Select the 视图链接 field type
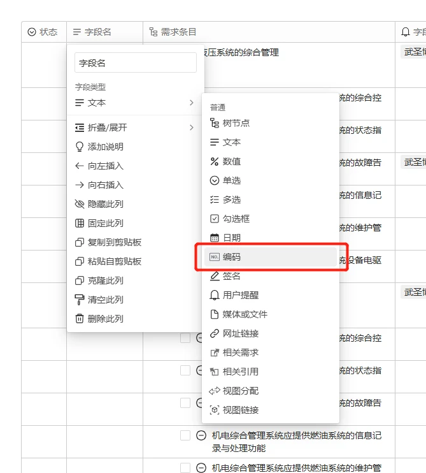The image size is (426, 473). click(270, 410)
